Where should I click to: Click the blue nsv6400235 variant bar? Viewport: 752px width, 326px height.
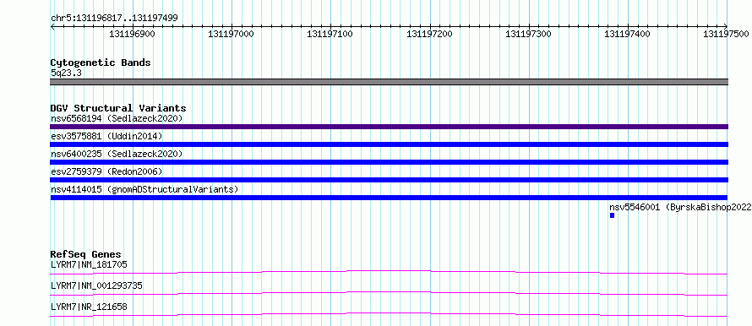point(389,162)
